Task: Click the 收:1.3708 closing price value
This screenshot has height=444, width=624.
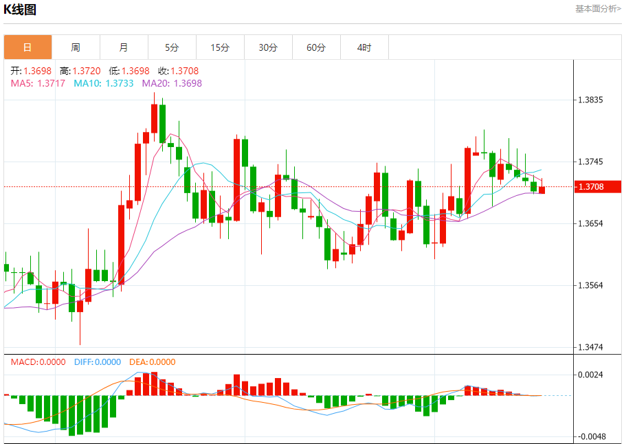Action: point(178,71)
